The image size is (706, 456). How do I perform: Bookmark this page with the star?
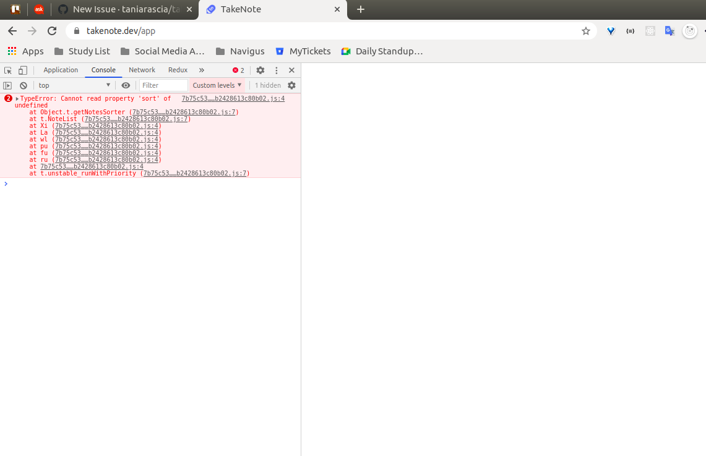tap(585, 30)
